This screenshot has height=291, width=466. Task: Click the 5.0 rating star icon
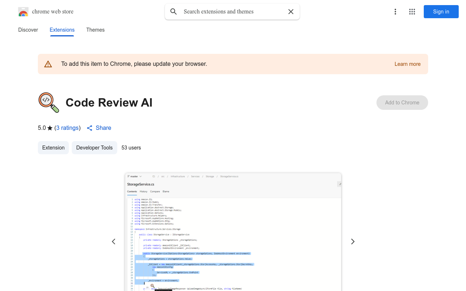tap(50, 128)
